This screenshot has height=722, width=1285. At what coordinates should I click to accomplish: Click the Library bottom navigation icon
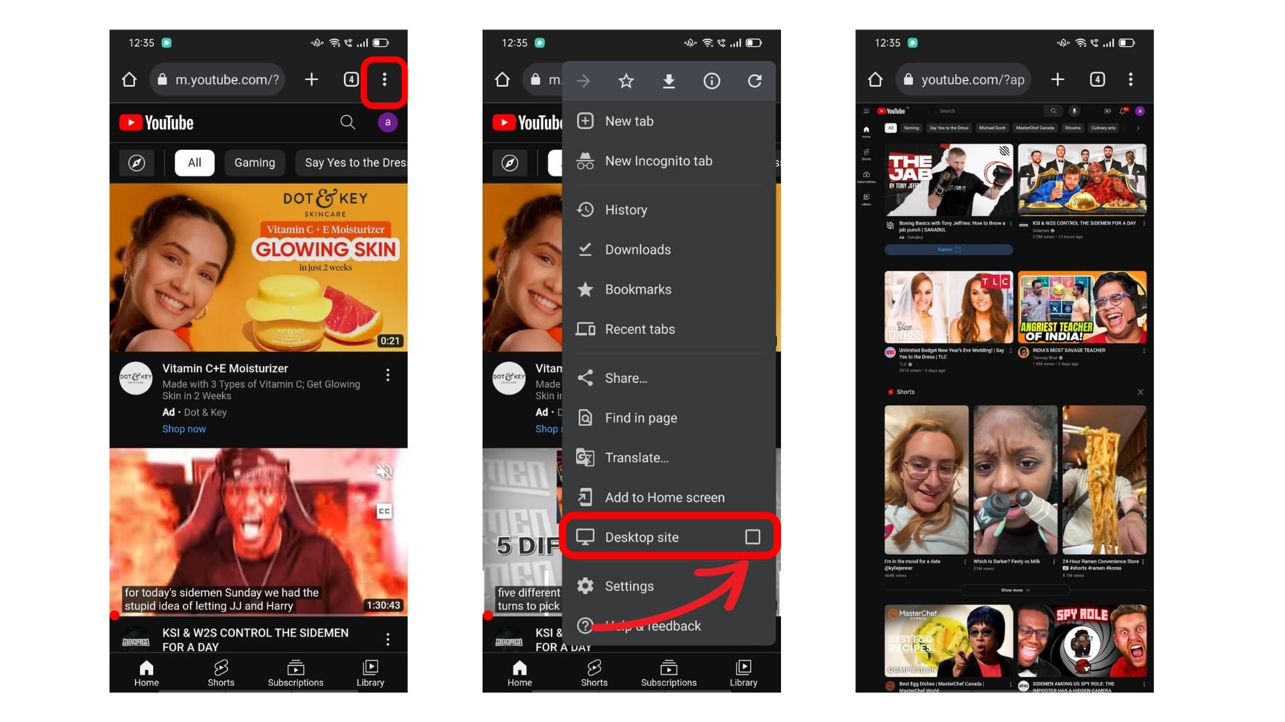[x=370, y=673]
